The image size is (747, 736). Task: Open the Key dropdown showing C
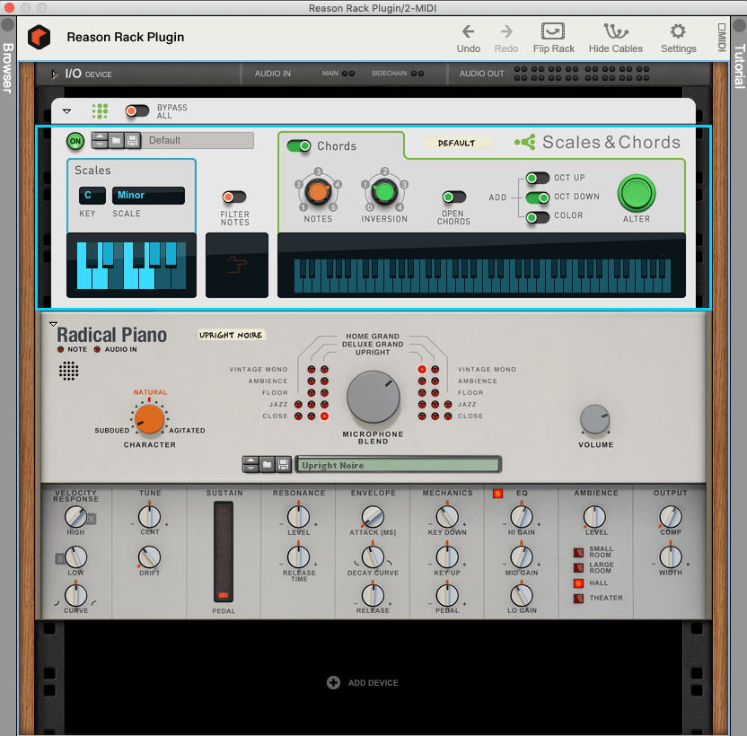click(92, 195)
